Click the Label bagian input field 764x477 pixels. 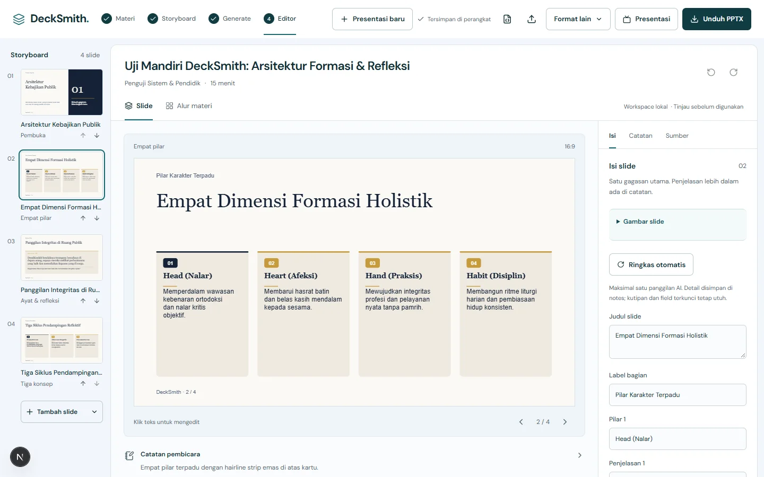tap(678, 395)
